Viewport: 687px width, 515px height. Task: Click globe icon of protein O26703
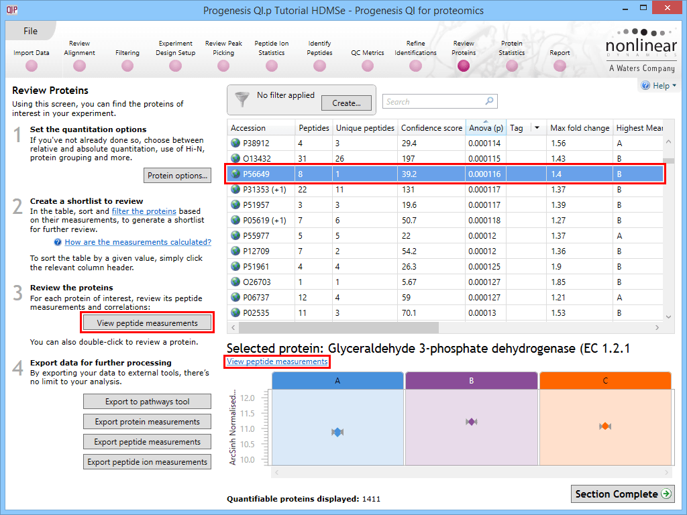pos(235,282)
